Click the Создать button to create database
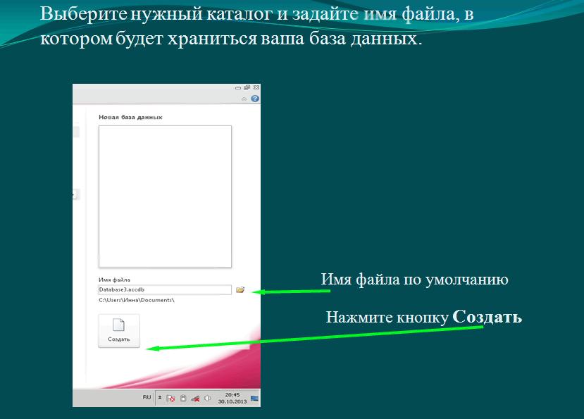The image size is (584, 419). (x=118, y=330)
